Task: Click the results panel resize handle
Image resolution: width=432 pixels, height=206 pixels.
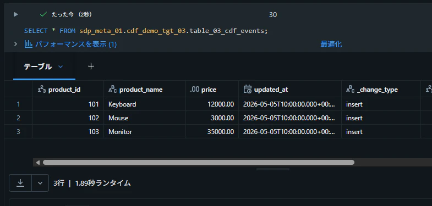Action: [x=273, y=169]
